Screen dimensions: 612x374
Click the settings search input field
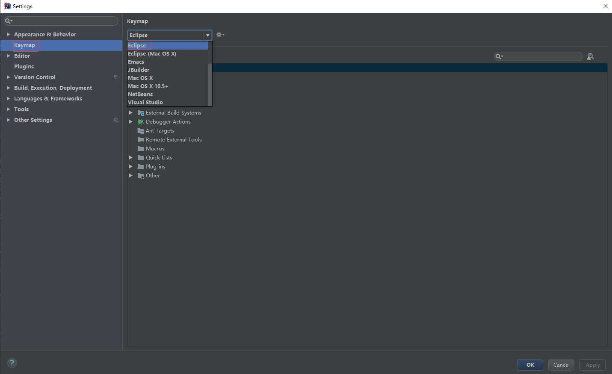[x=61, y=21]
